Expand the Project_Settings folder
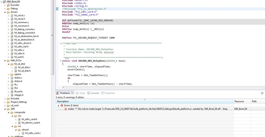The image size is (265, 137). pos(5,102)
